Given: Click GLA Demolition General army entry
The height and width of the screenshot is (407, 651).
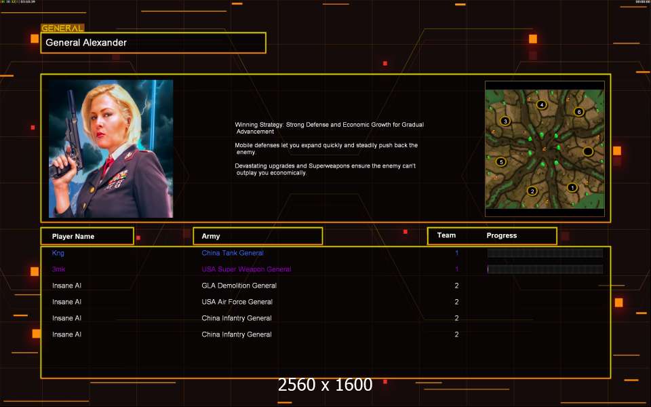Looking at the screenshot, I should pos(239,286).
